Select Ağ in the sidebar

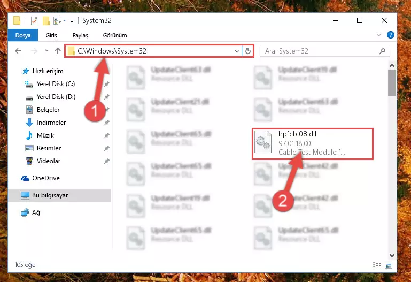pos(36,212)
